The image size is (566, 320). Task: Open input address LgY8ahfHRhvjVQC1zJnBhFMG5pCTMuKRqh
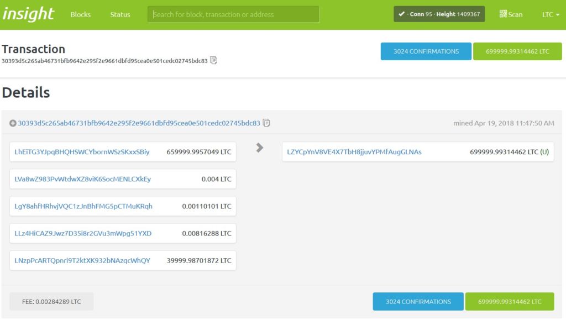pos(83,206)
